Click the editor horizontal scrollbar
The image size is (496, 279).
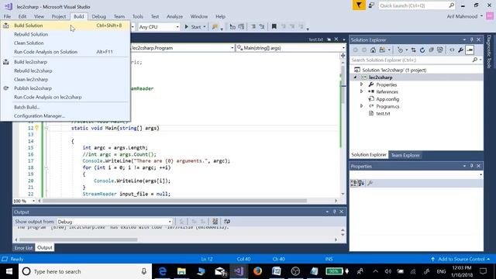(174, 201)
